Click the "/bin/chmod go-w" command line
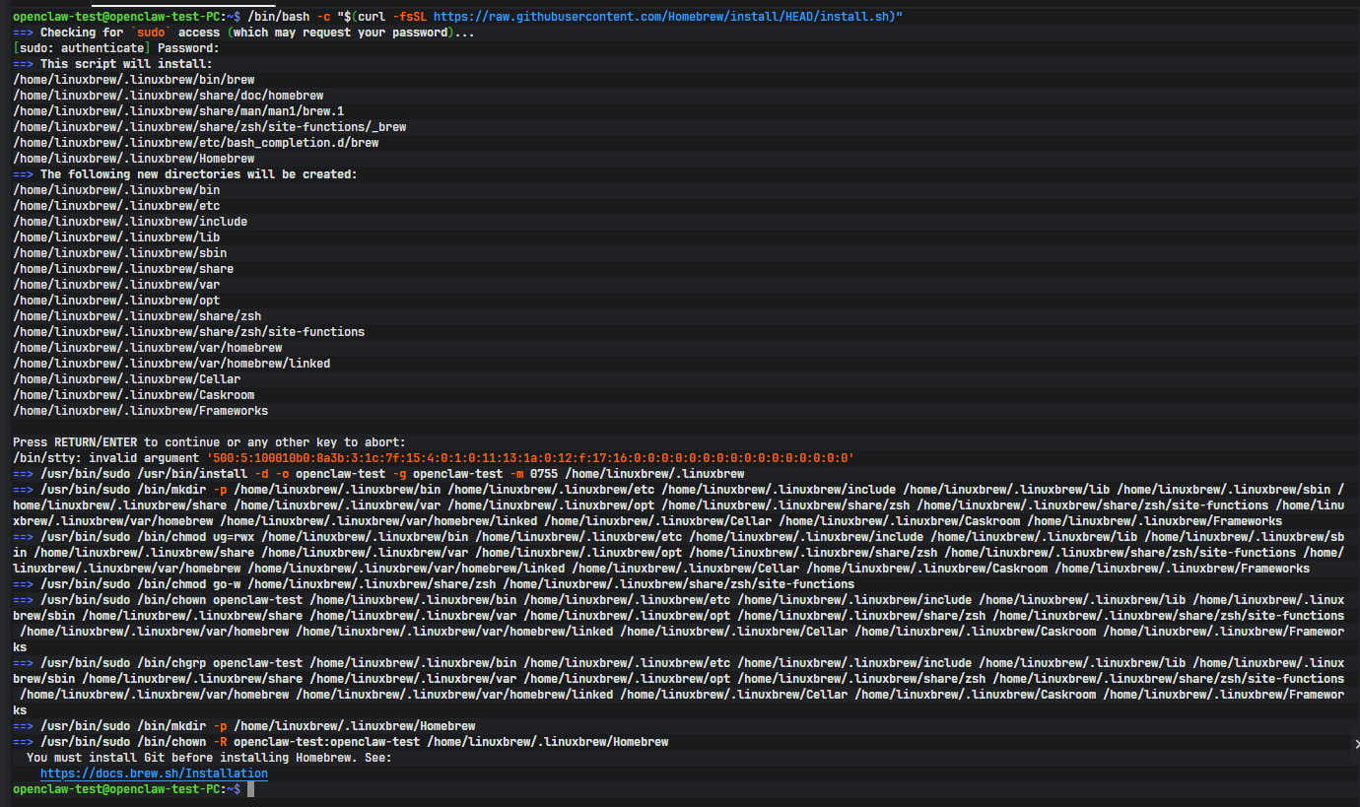 click(x=447, y=584)
